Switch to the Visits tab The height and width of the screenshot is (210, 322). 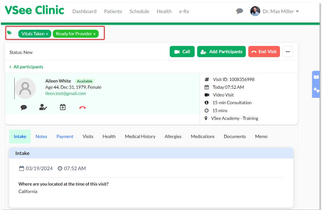(88, 136)
